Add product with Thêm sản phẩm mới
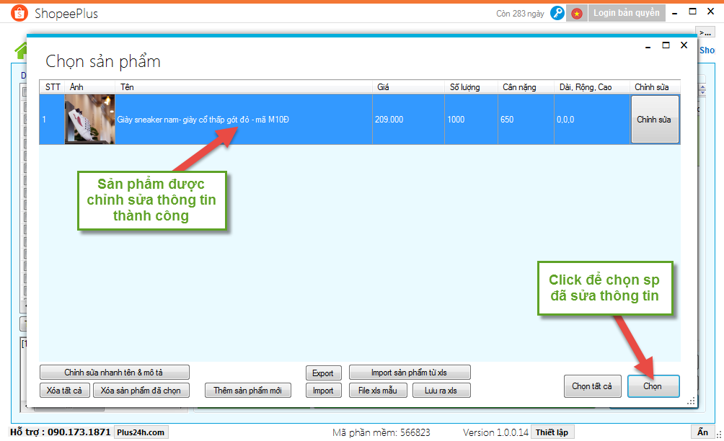Viewport: 724px width, 441px height. tap(248, 391)
